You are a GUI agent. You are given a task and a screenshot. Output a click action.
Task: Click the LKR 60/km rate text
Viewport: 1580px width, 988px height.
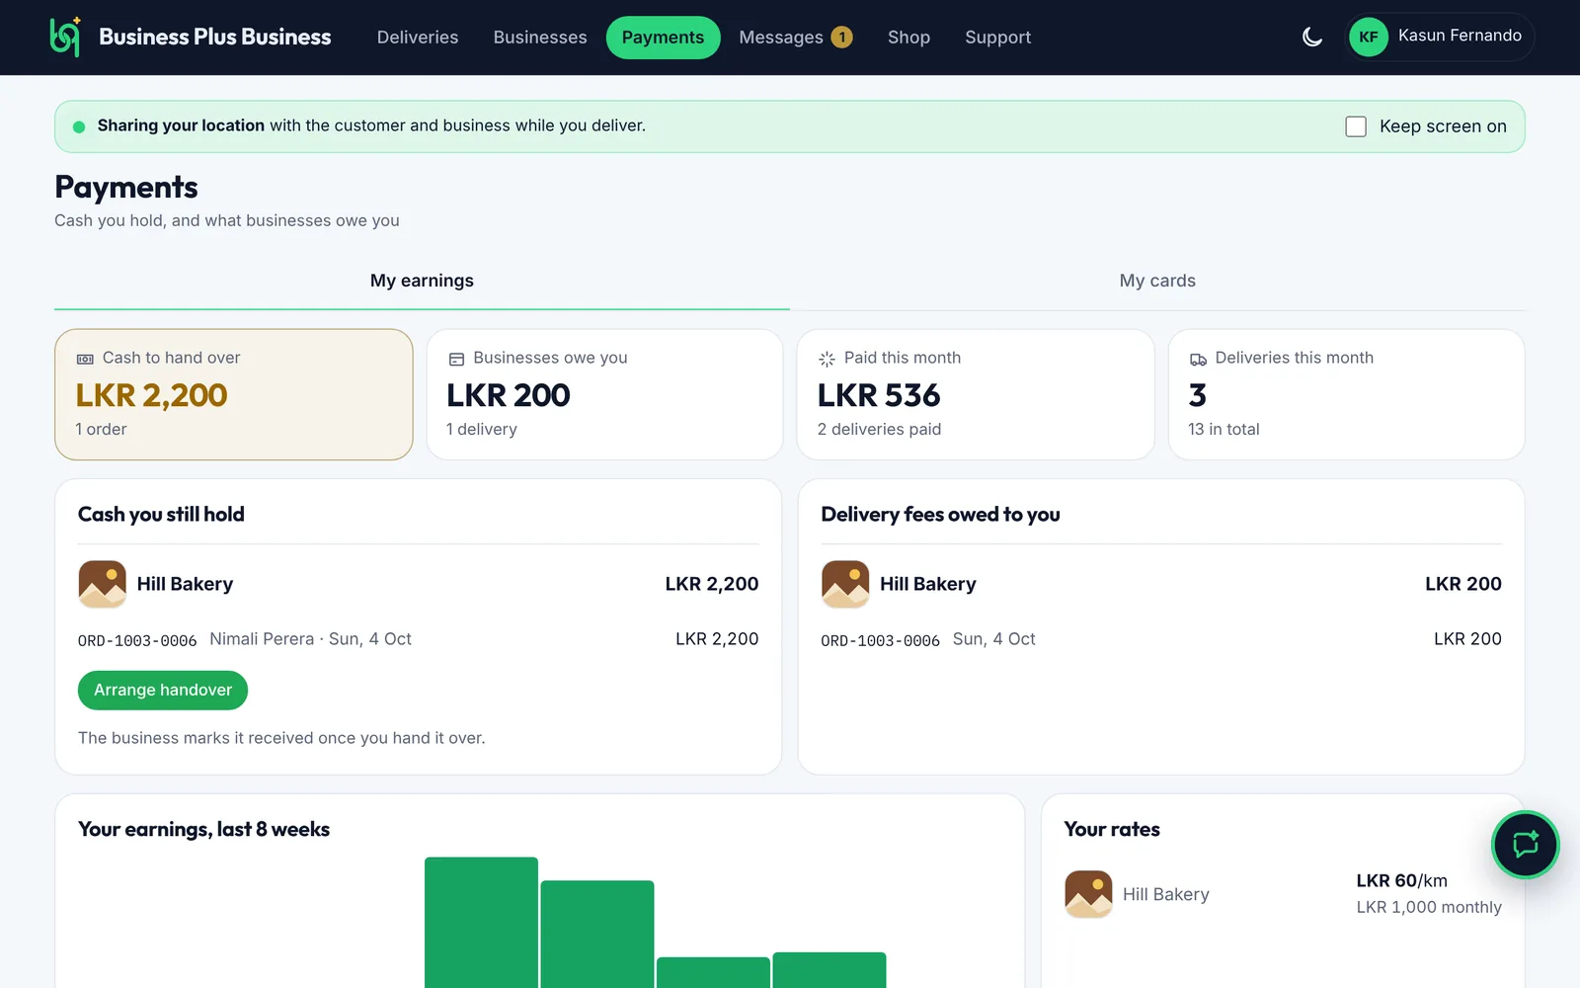[x=1401, y=880]
